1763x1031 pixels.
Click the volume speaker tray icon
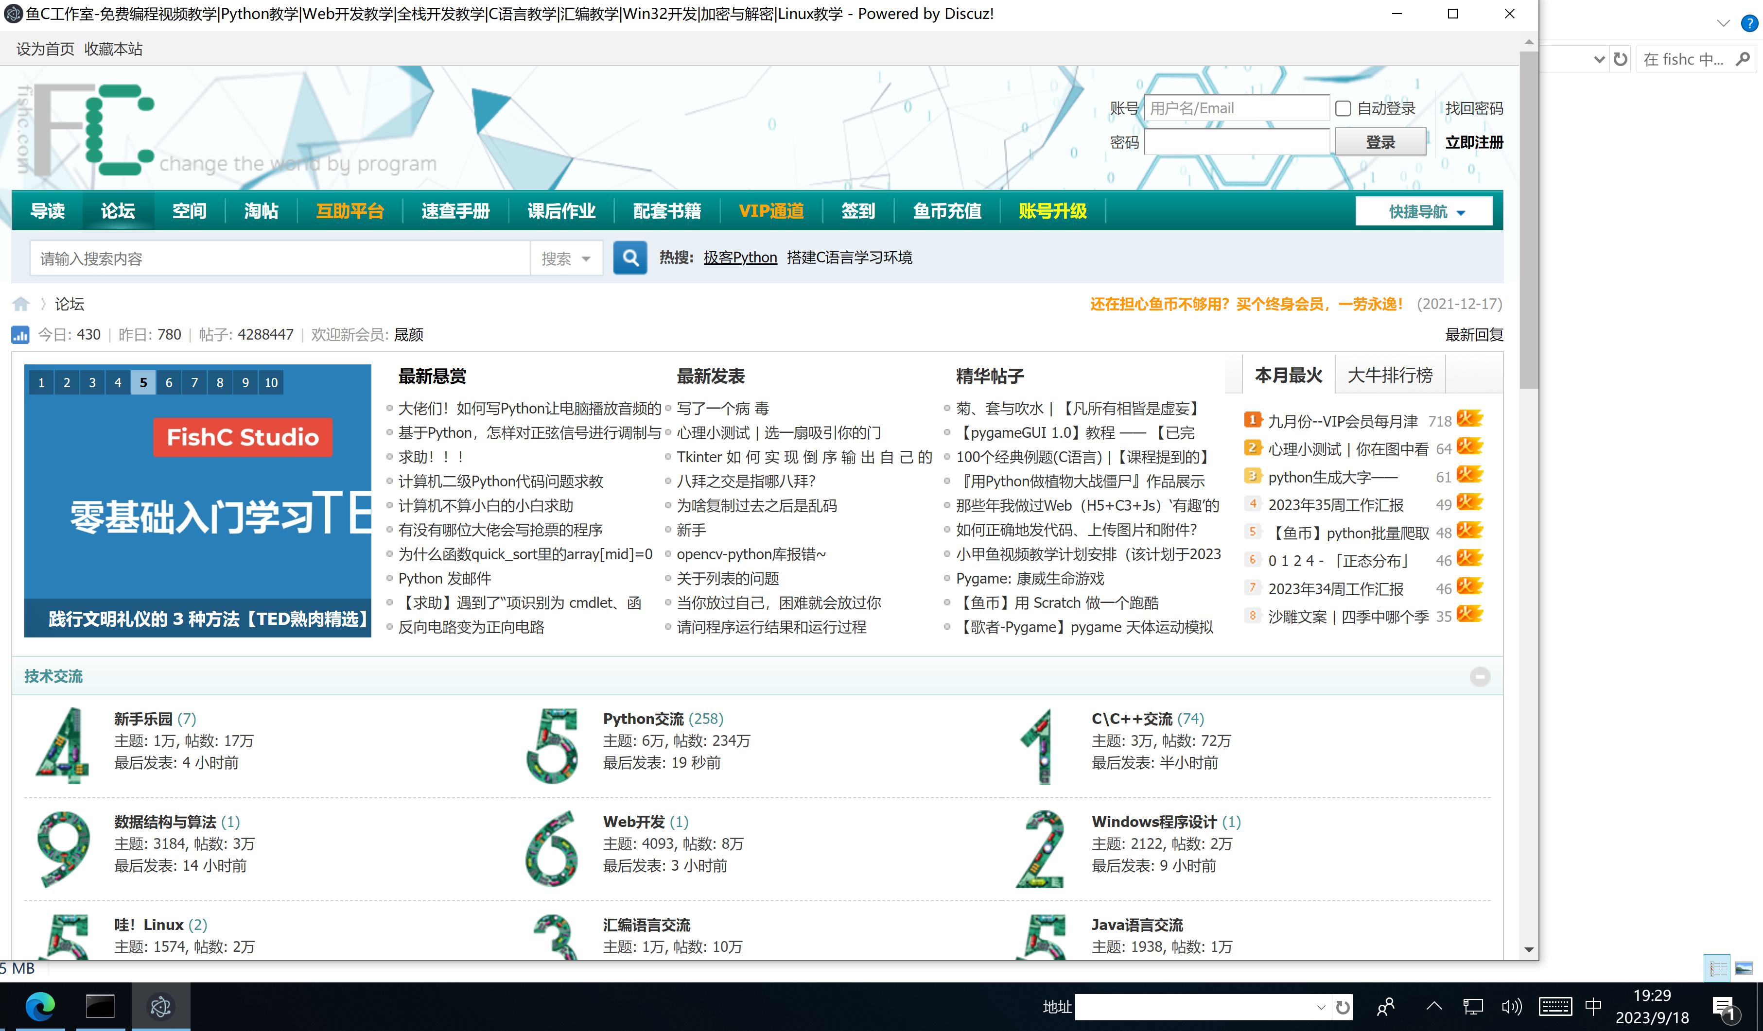tap(1511, 1007)
